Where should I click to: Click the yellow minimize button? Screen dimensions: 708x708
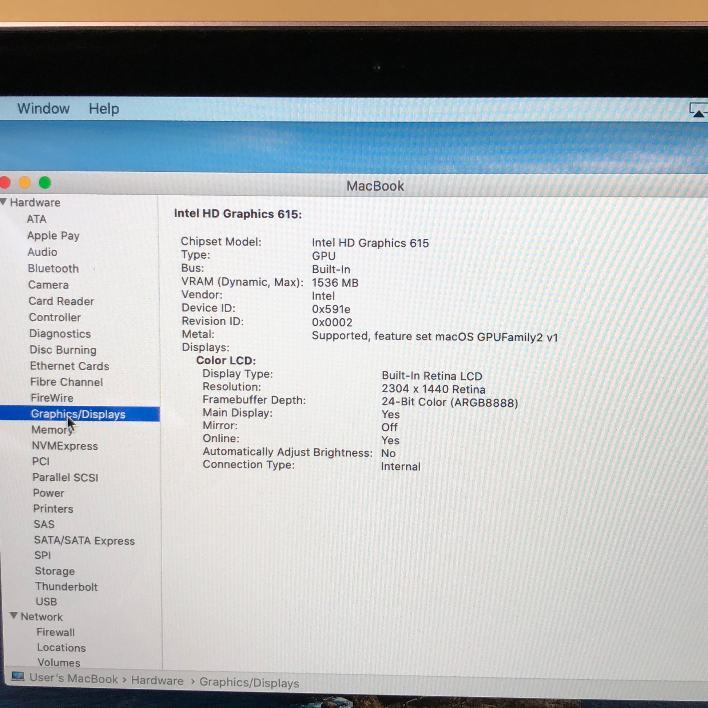click(25, 182)
